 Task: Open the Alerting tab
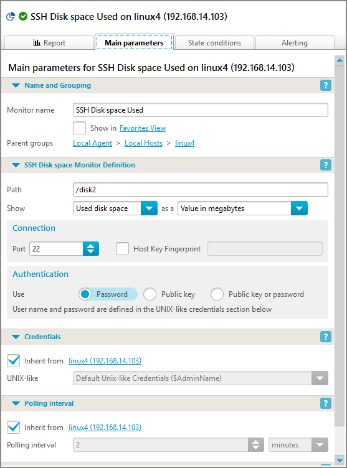(295, 43)
